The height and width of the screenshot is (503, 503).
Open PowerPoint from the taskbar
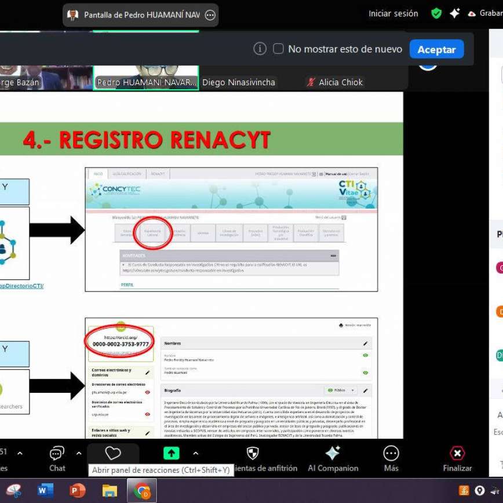(77, 491)
